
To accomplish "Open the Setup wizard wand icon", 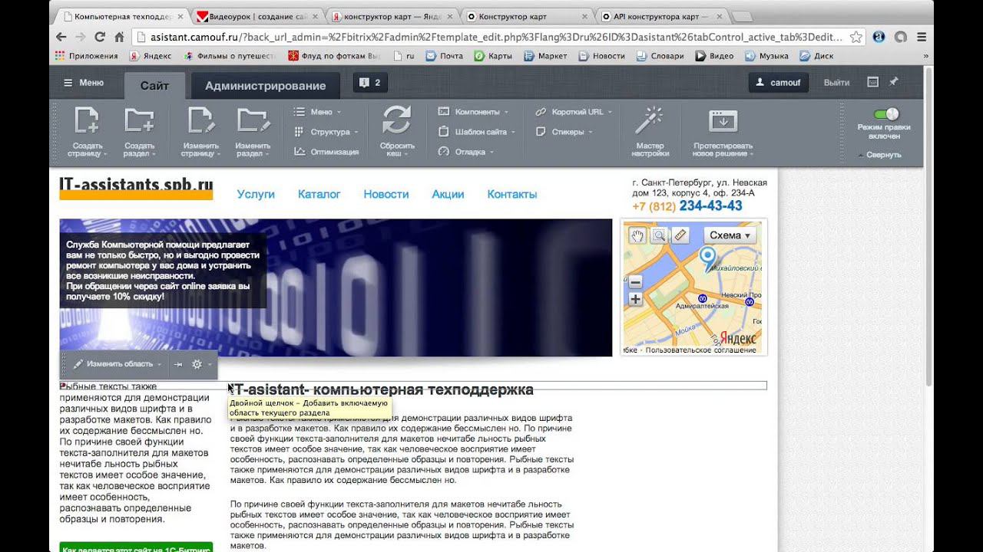I will (x=650, y=120).
